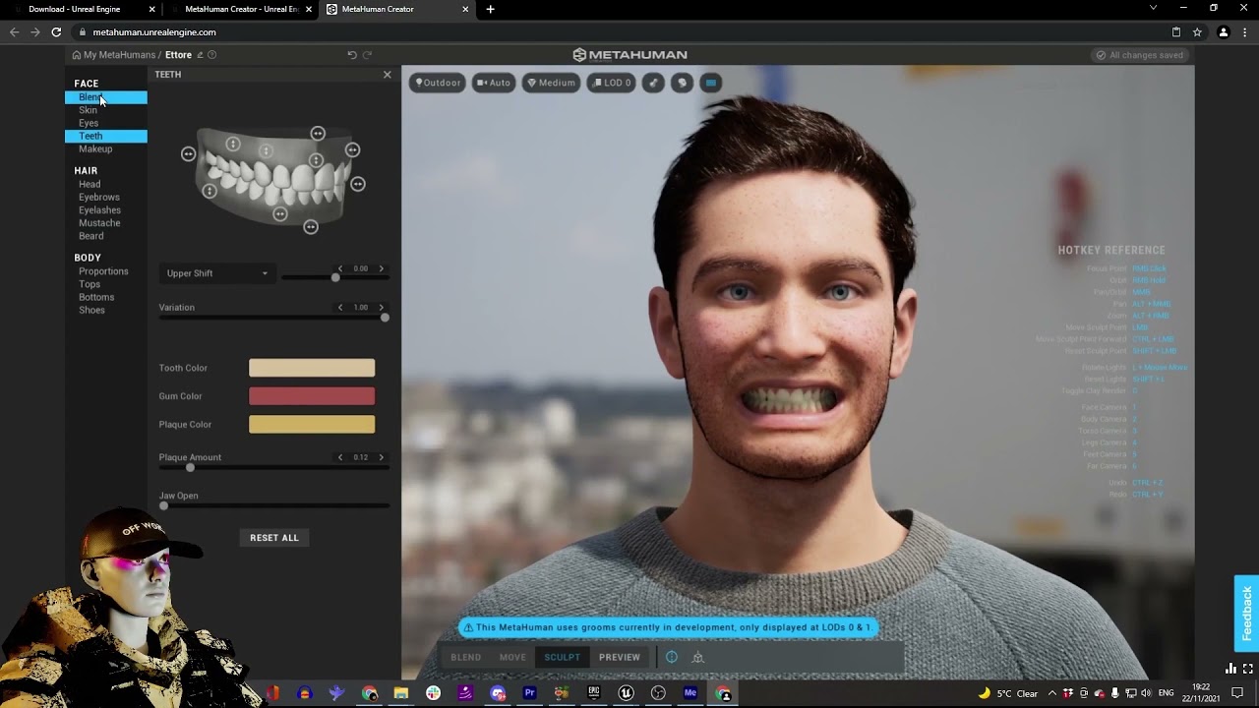Open Bottoms clothing settings

[96, 297]
